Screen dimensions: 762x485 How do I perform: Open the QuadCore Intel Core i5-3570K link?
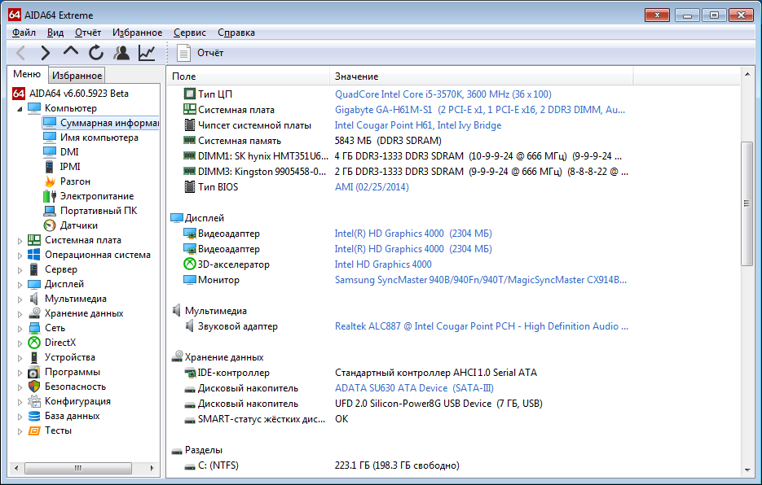(x=443, y=94)
